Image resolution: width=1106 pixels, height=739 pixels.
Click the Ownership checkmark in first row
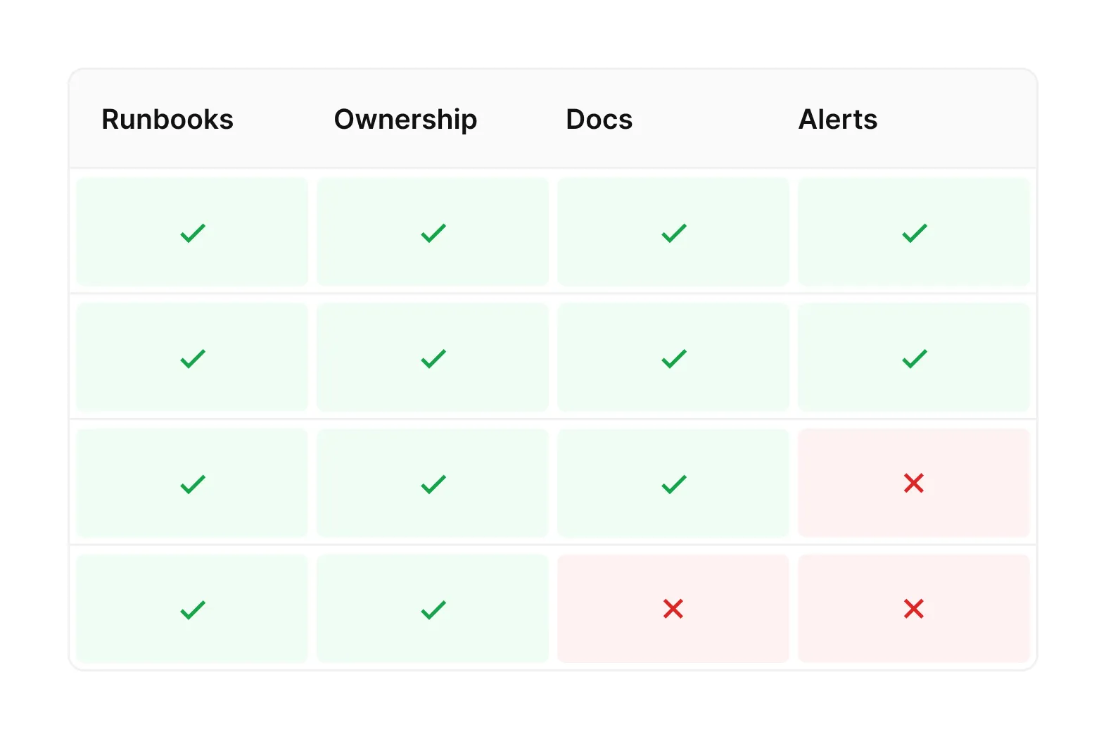(433, 233)
